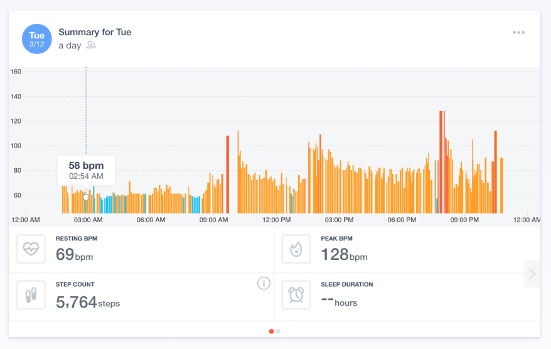Select the first red pagination dot
551x349 pixels.
point(271,331)
